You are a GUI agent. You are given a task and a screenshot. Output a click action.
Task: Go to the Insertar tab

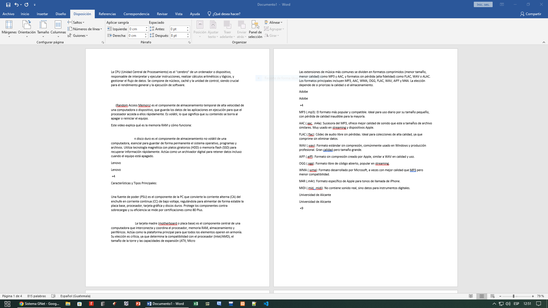(x=42, y=14)
